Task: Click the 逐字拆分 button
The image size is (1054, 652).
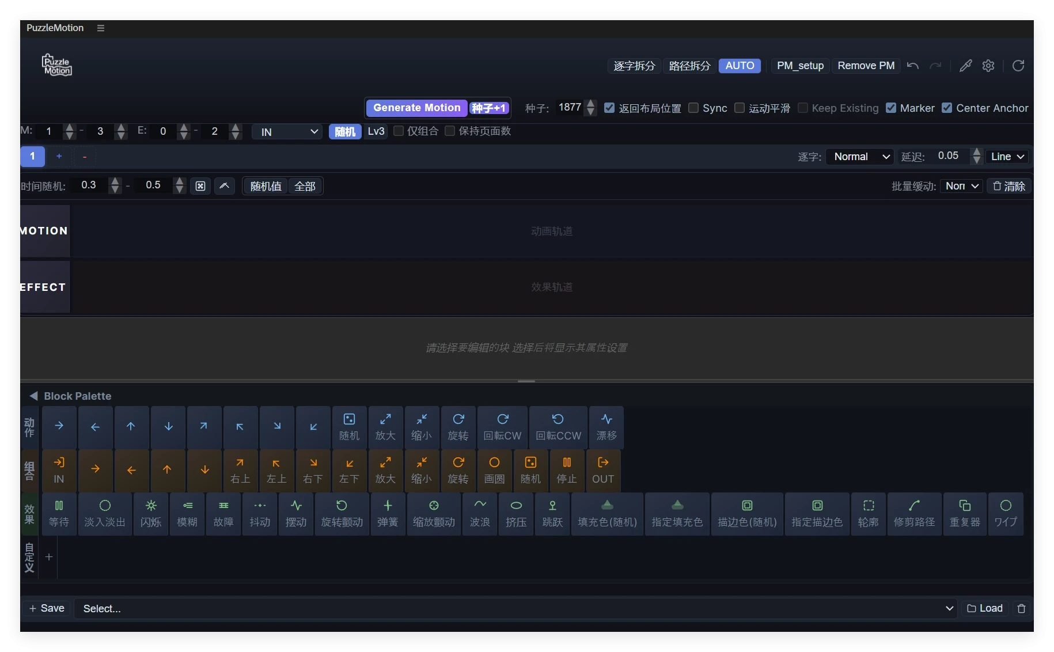Action: click(634, 66)
